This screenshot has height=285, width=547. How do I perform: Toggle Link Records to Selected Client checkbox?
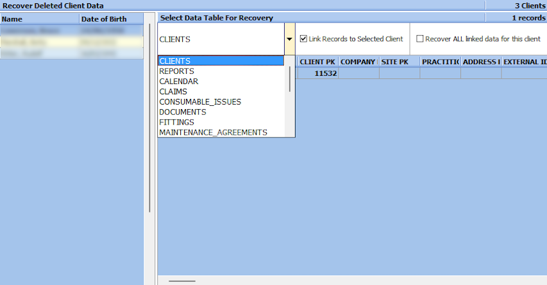tap(303, 39)
